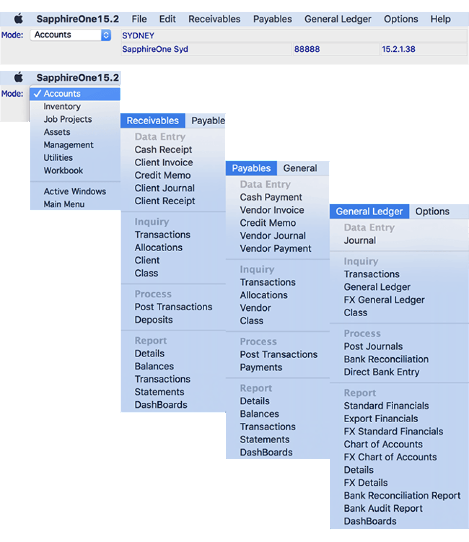This screenshot has height=542, width=469.
Task: Open Payables in the top menu bar
Action: coord(272,19)
